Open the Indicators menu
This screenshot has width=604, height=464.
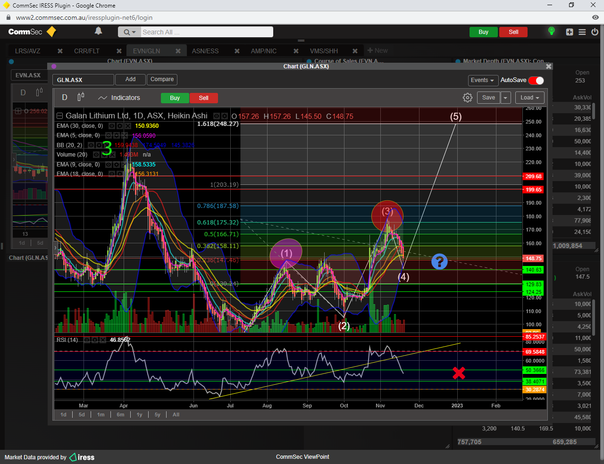[x=119, y=98]
